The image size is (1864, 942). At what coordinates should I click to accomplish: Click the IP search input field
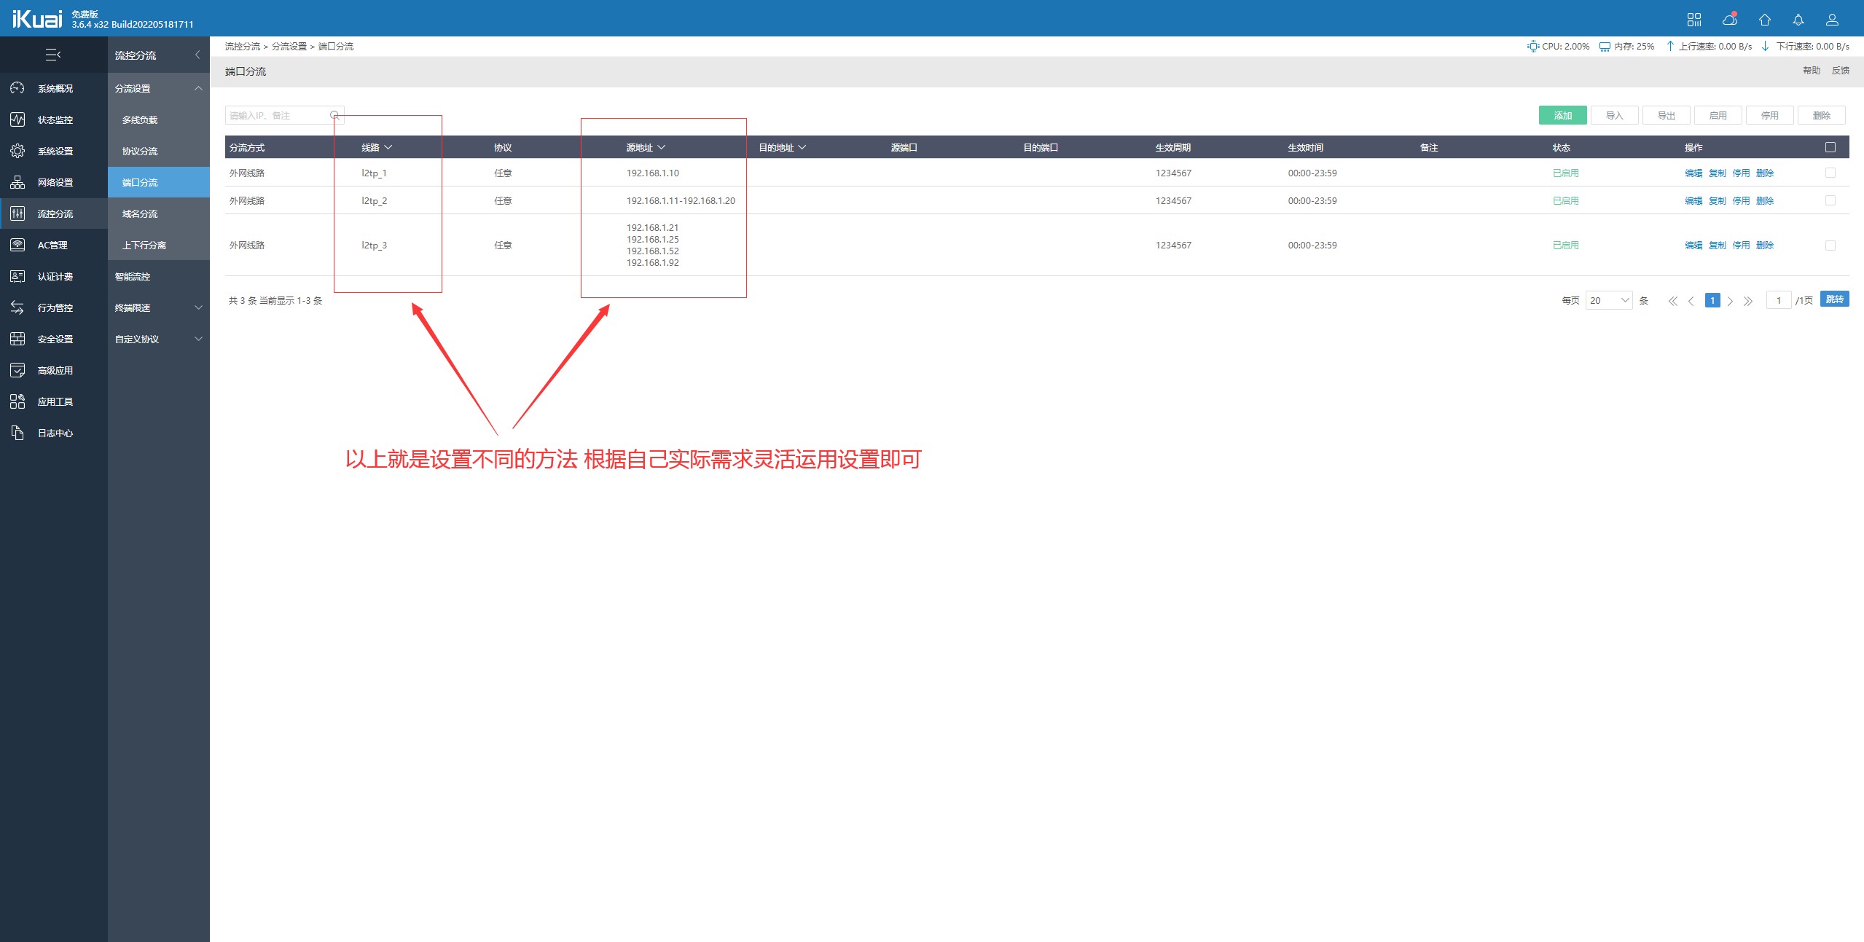(x=277, y=115)
